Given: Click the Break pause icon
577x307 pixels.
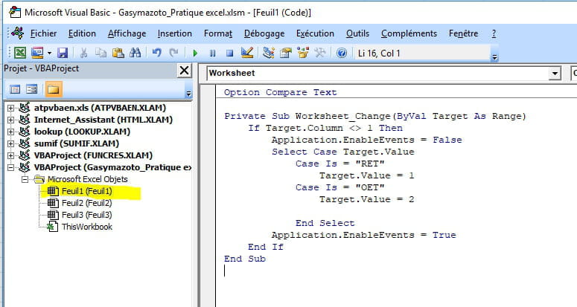Looking at the screenshot, I should pos(212,54).
